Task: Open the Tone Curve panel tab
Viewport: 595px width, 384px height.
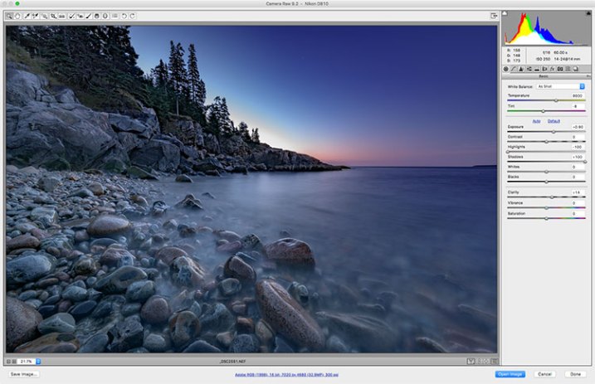Action: click(x=514, y=69)
